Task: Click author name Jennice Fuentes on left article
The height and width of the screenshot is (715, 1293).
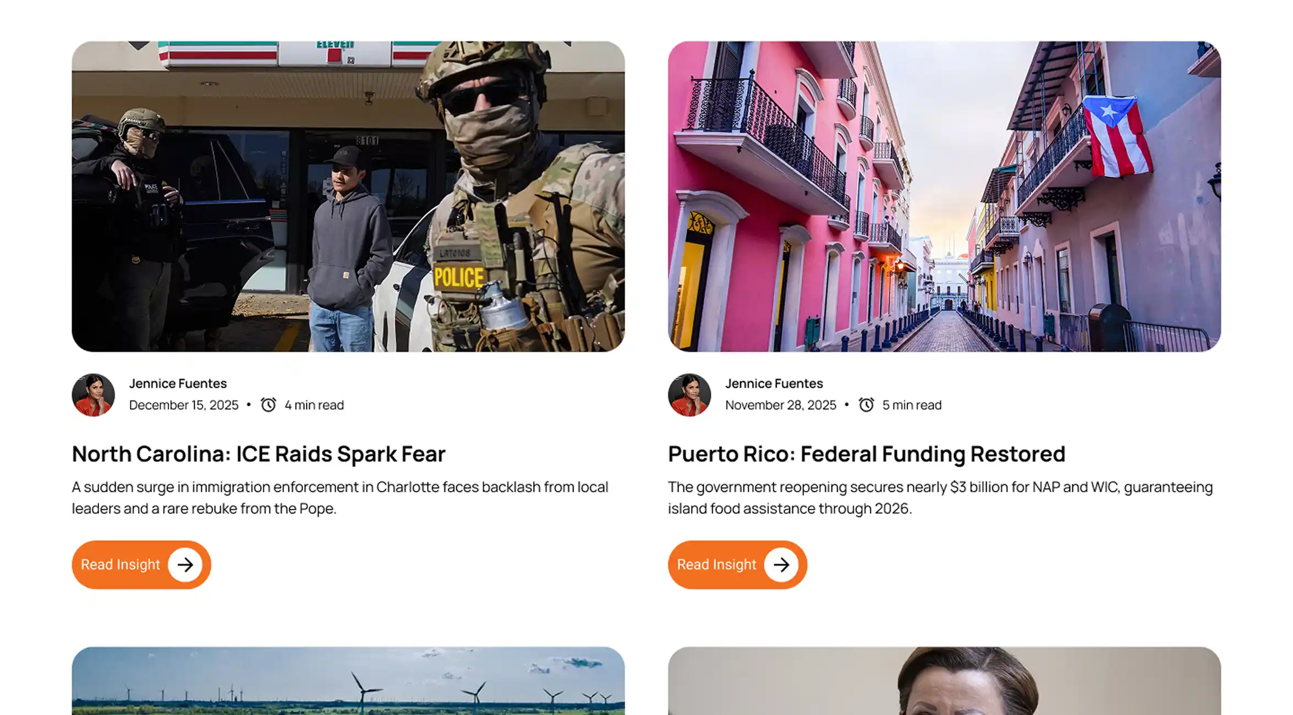Action: 178,383
